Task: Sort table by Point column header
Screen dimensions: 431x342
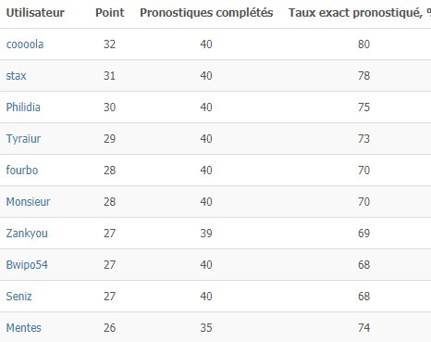Action: click(110, 13)
